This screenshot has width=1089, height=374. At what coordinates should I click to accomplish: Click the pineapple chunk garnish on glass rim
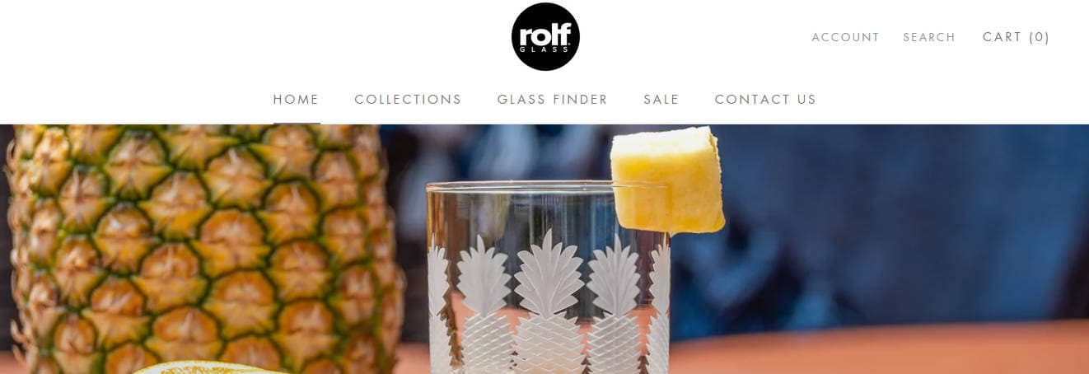(667, 180)
